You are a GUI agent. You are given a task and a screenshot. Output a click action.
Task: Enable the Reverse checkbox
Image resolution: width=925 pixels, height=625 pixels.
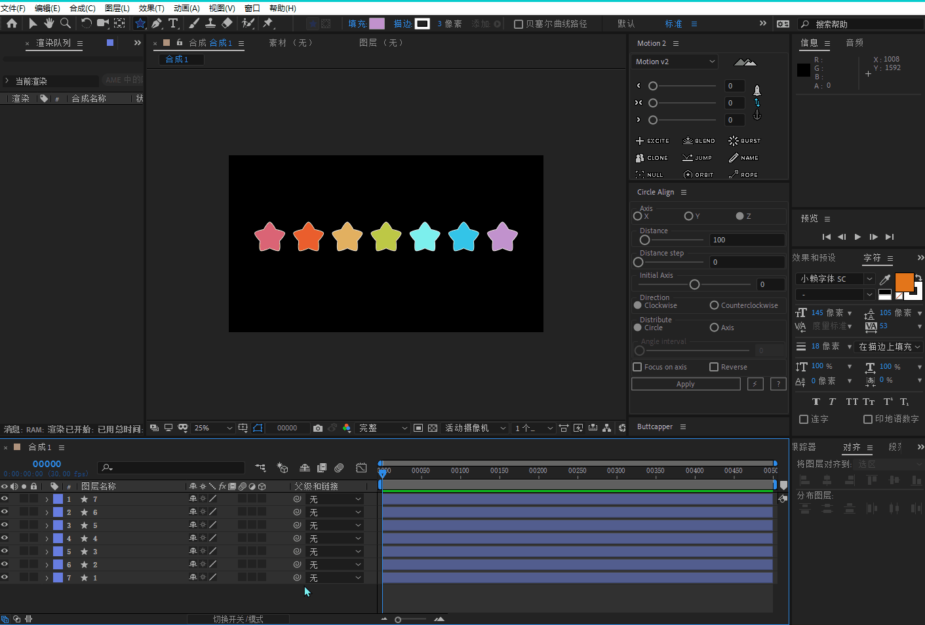pos(714,367)
